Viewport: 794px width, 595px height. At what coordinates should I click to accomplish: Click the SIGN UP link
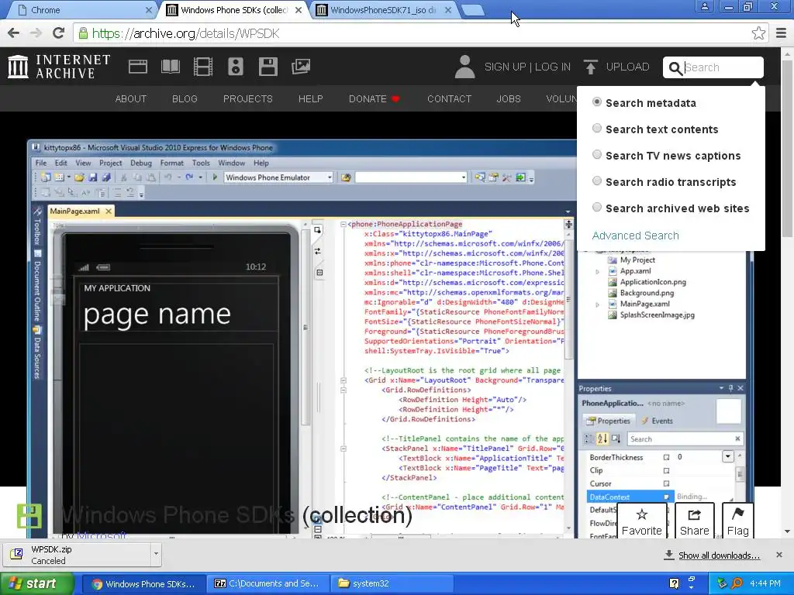click(505, 67)
